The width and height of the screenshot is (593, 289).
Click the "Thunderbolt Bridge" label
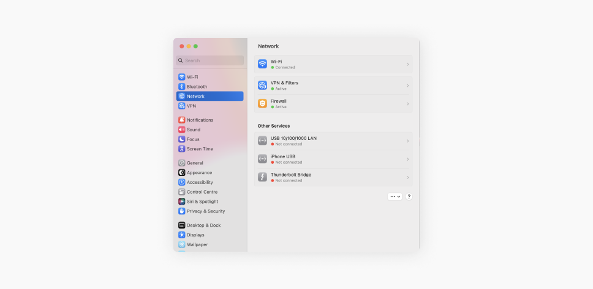(291, 175)
